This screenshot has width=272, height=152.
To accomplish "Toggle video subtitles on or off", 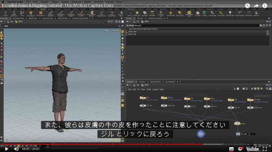I will pyautogui.click(x=231, y=149).
